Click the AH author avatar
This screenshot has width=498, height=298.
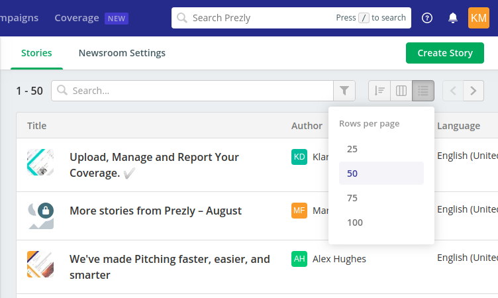coord(299,259)
